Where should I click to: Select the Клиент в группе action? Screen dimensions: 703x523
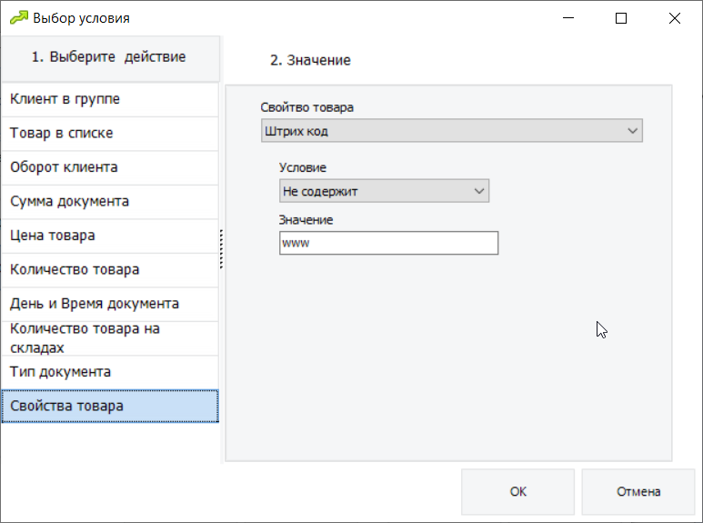110,99
